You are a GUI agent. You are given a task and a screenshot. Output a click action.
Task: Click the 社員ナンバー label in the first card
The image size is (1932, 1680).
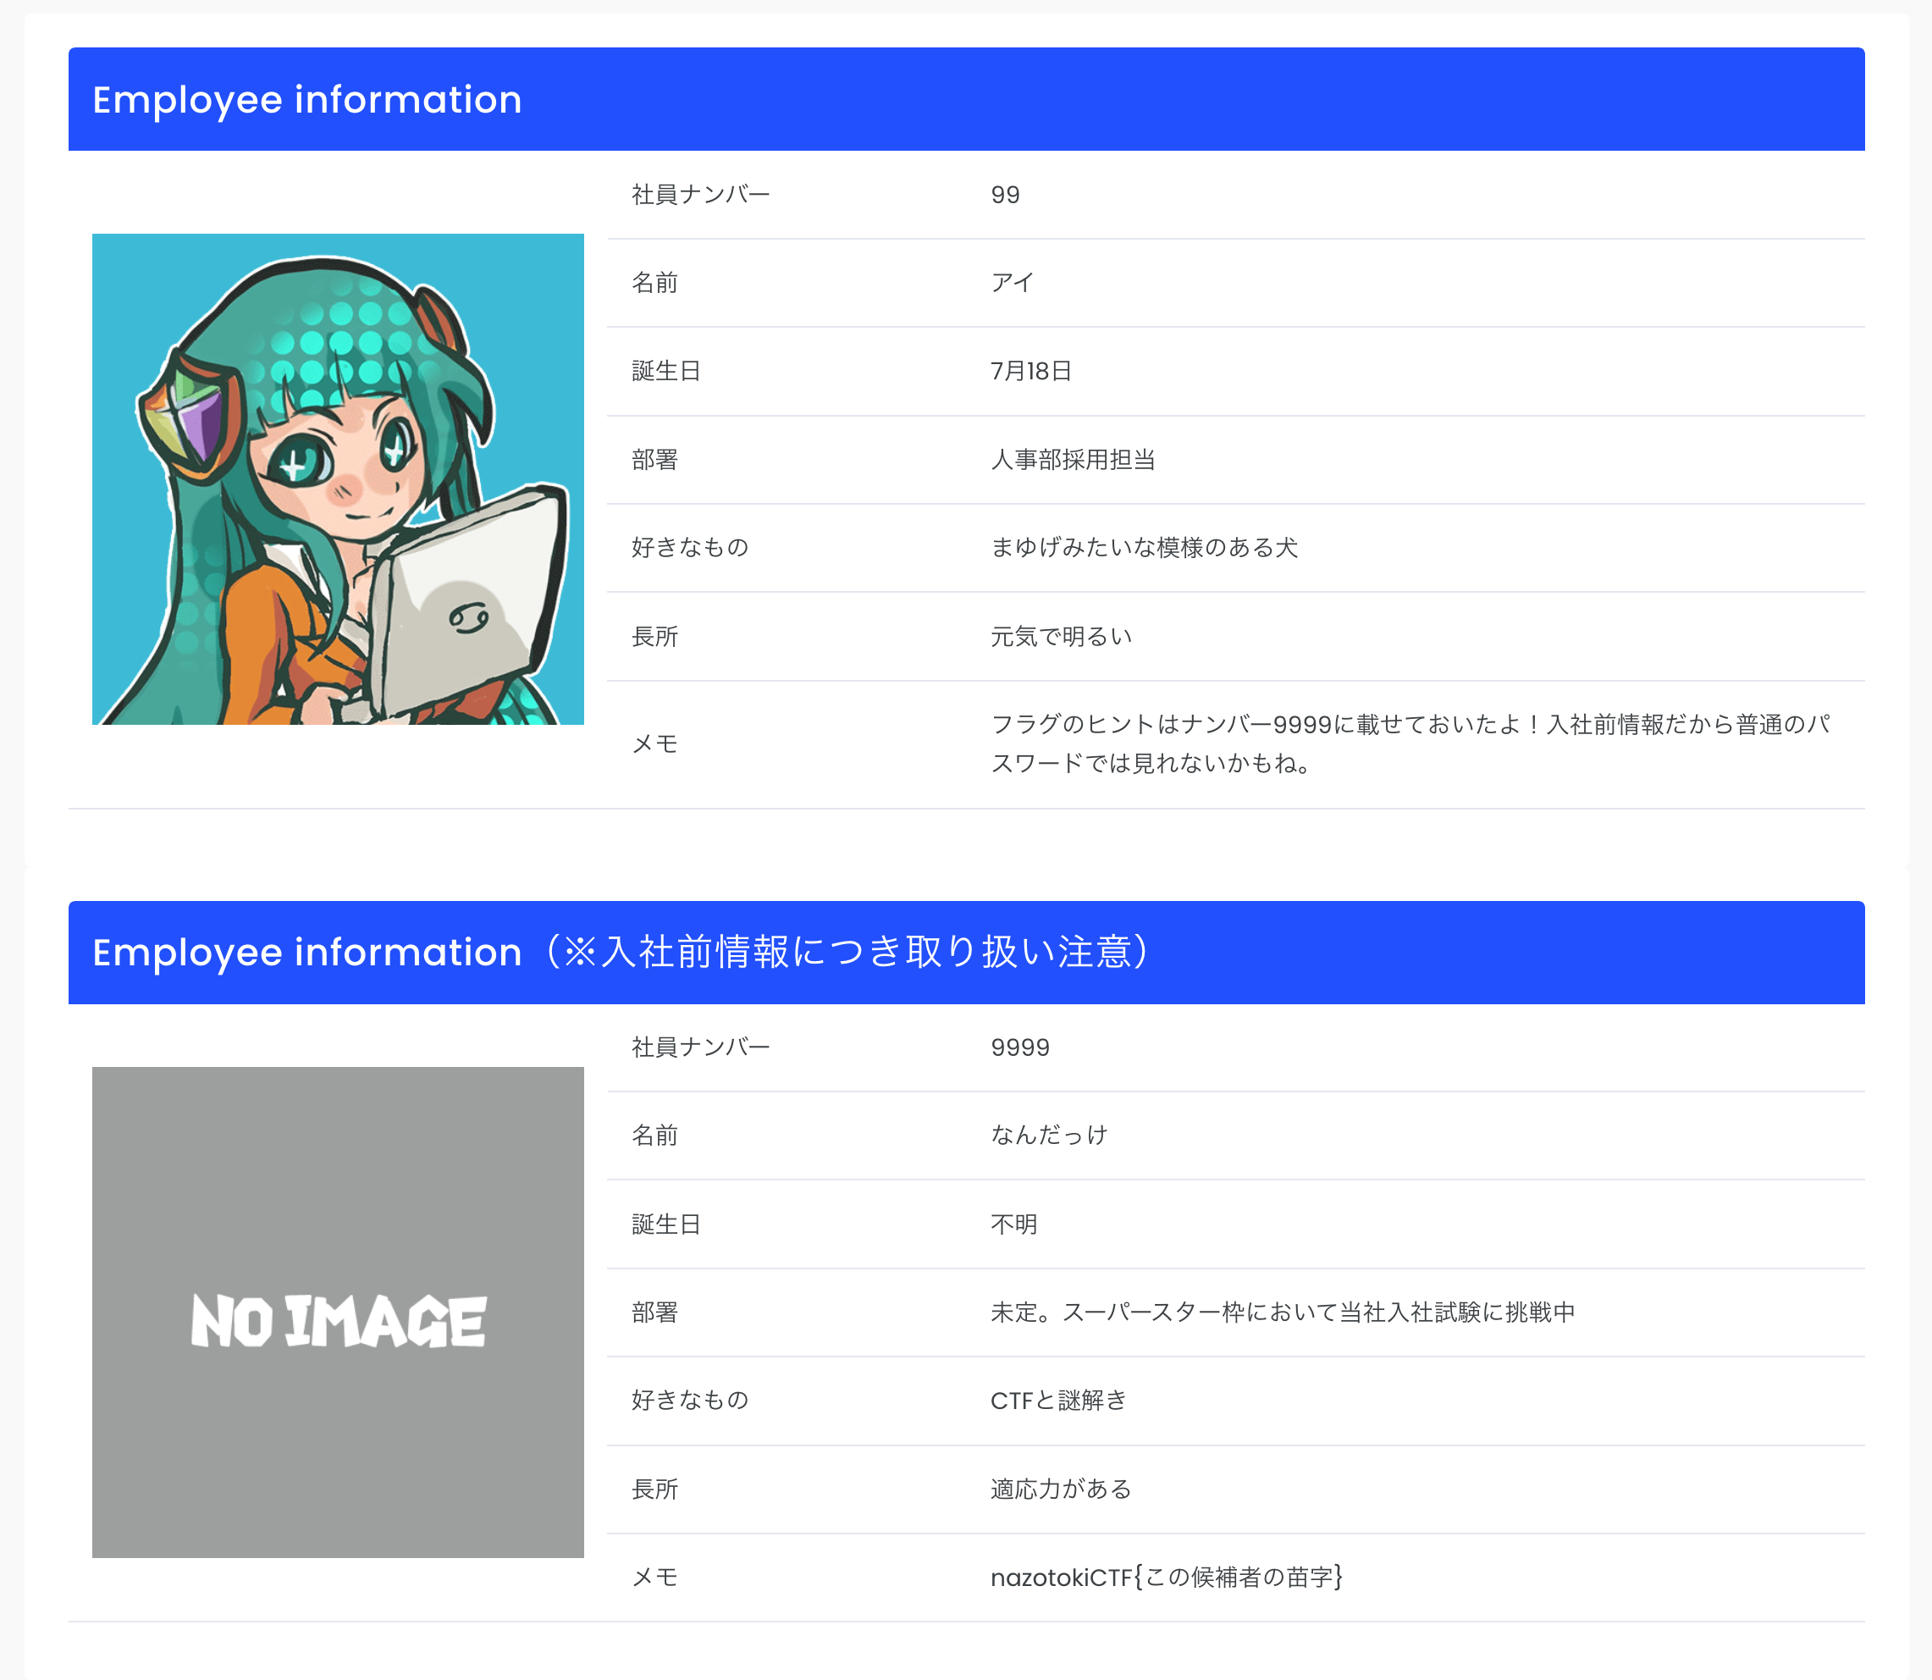700,195
